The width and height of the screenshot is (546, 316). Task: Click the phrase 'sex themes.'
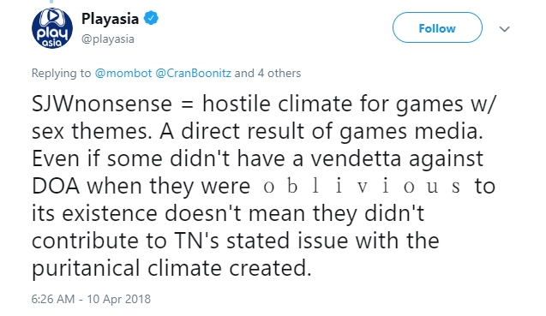tap(92, 132)
